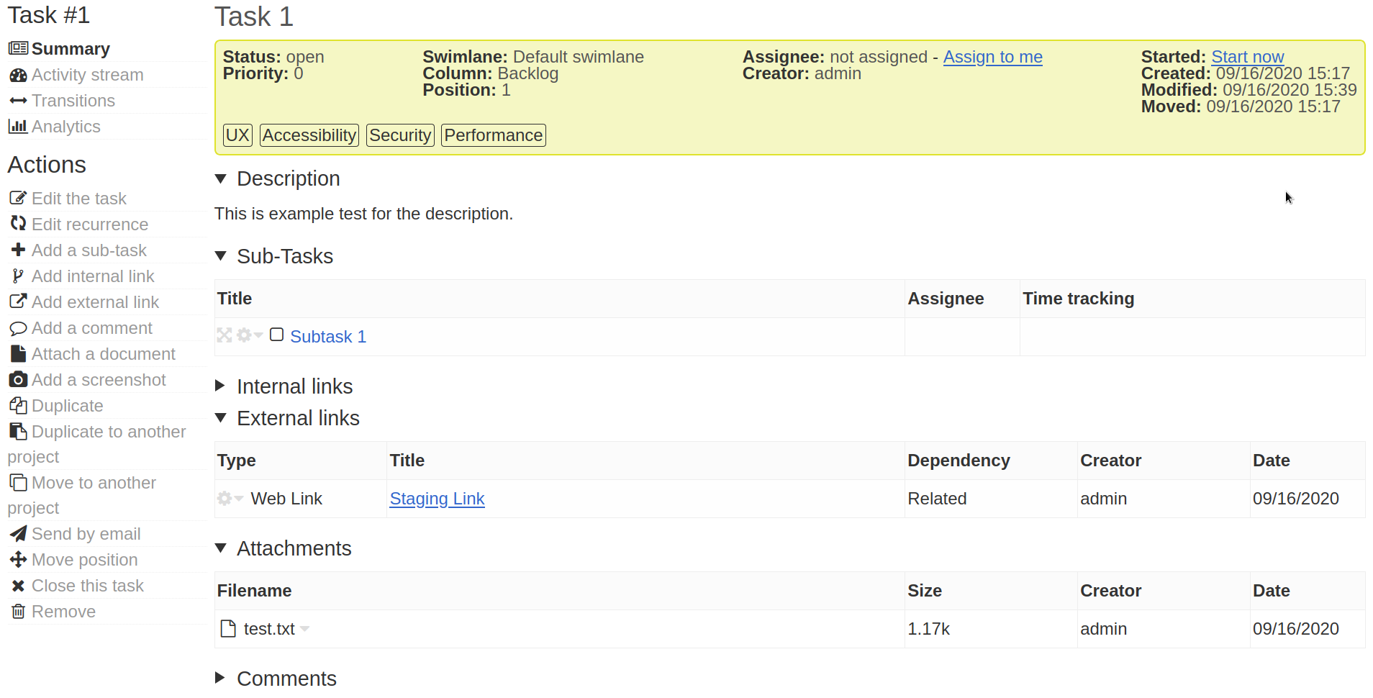Image resolution: width=1373 pixels, height=698 pixels.
Task: Click the Remove trash can icon
Action: point(18,611)
